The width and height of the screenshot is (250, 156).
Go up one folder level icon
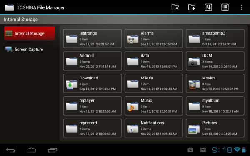175,7
